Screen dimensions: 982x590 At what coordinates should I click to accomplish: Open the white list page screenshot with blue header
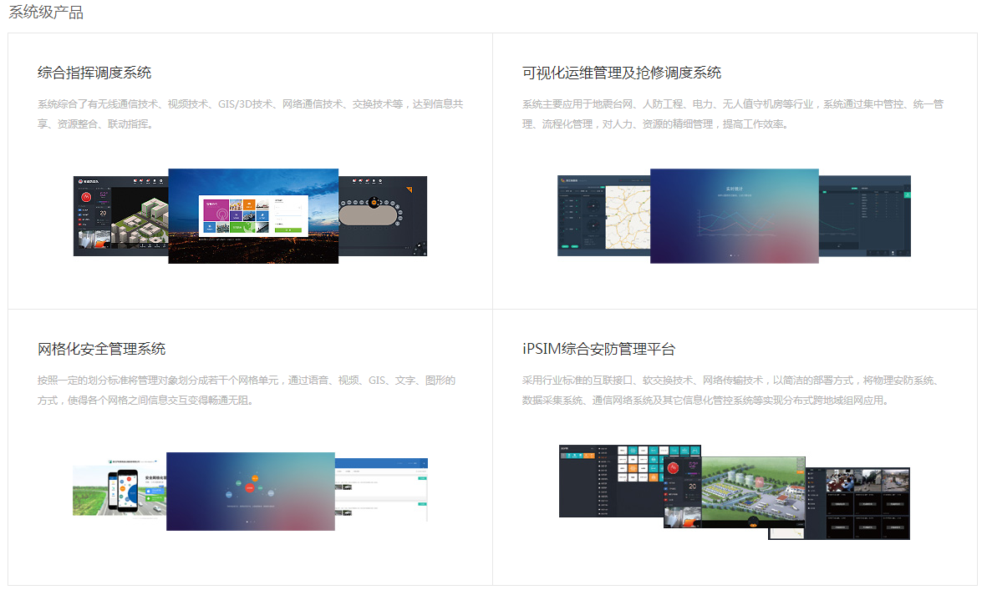(382, 489)
